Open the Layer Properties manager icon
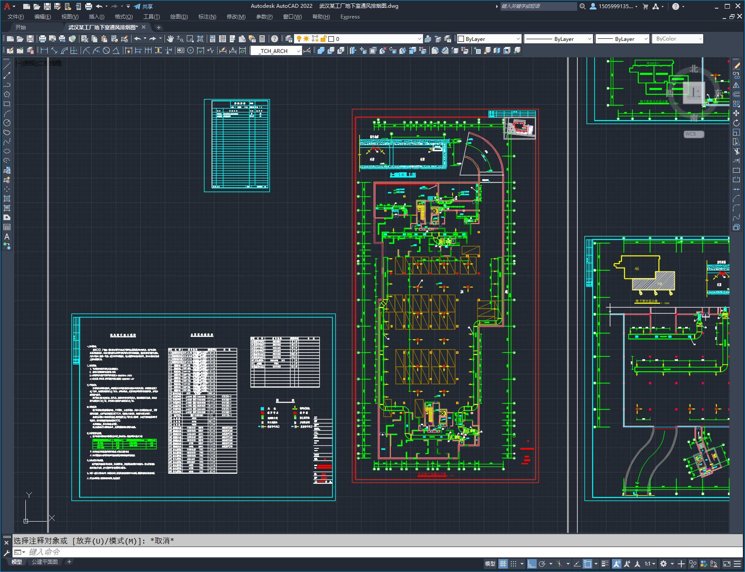Viewport: 745px width, 572px height. coord(289,39)
